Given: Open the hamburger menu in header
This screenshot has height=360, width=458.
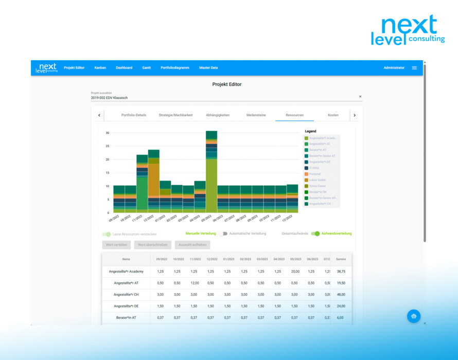Looking at the screenshot, I should click(x=414, y=68).
